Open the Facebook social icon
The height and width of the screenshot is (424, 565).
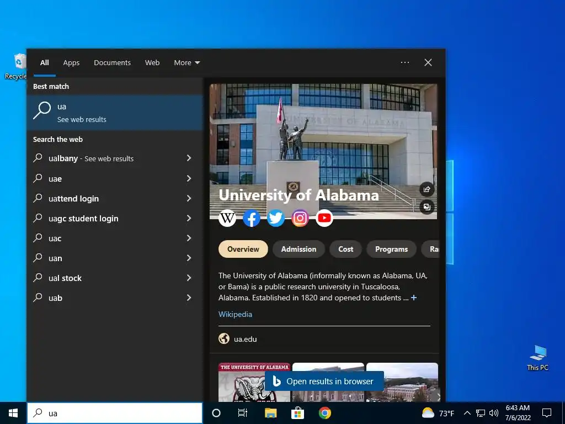coord(252,218)
